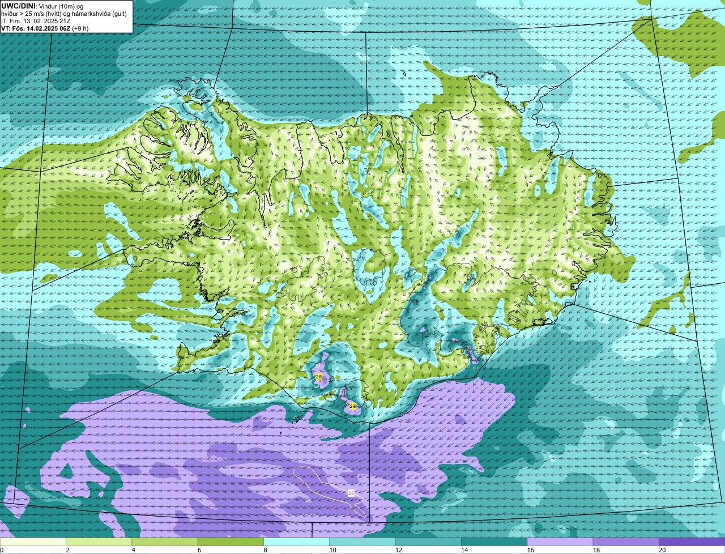Select the 14–16 m/s dark teal legend swatch
This screenshot has height=554, width=725.
click(494, 542)
